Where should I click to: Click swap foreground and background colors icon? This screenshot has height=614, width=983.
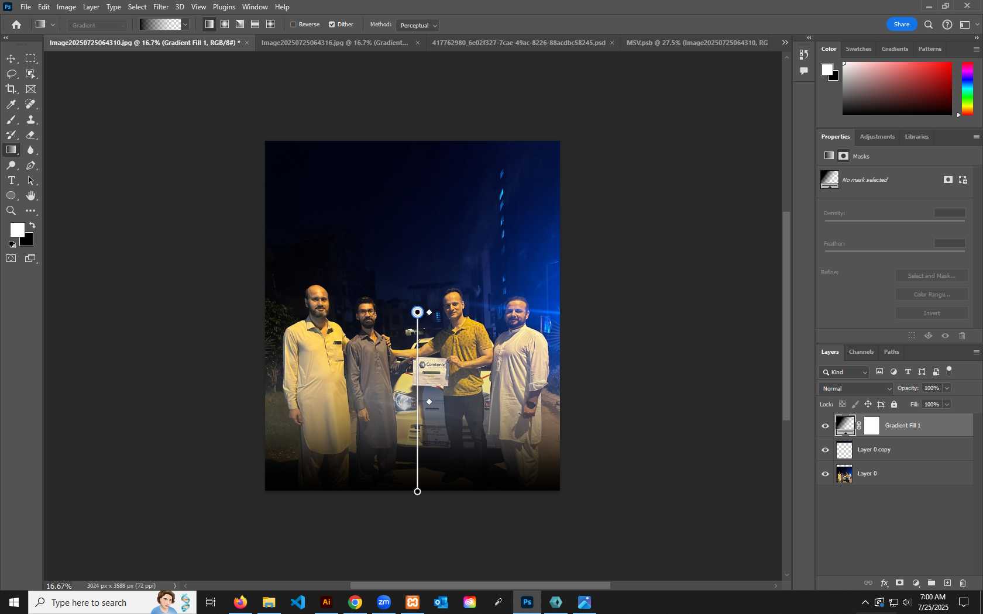pos(32,225)
